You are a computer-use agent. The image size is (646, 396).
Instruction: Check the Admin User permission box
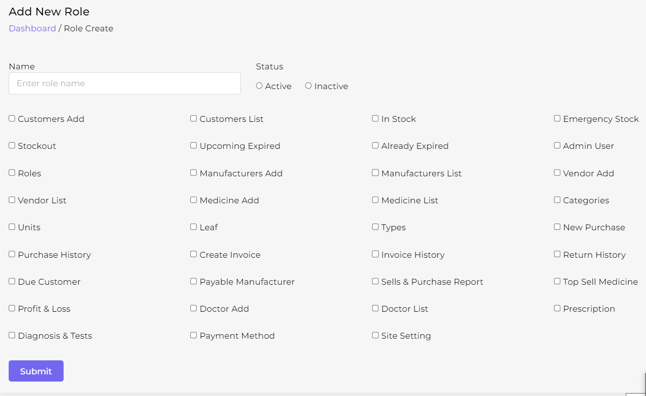[x=557, y=145]
